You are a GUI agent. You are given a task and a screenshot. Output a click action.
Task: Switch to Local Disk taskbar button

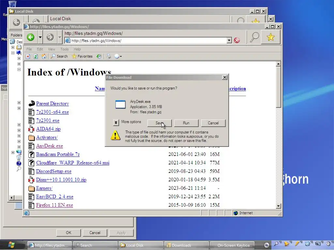tap(141, 245)
